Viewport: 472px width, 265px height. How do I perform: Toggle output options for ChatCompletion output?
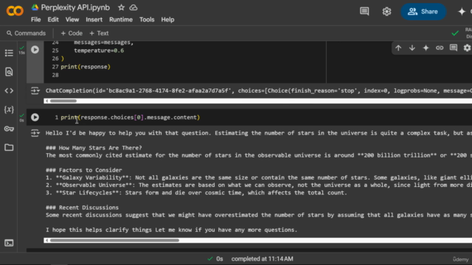coord(35,91)
